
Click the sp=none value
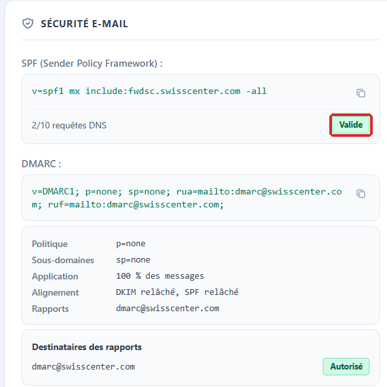[134, 260]
